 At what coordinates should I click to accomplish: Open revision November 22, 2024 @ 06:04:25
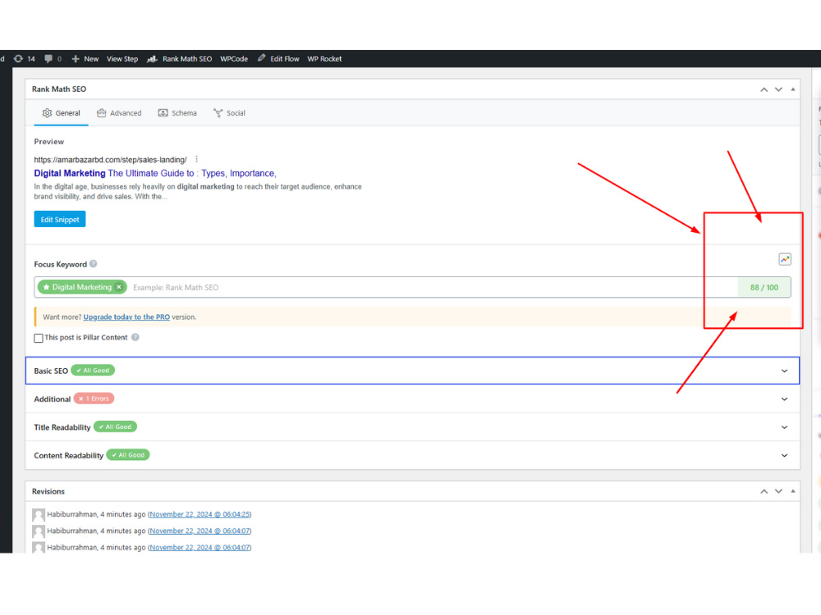(200, 515)
